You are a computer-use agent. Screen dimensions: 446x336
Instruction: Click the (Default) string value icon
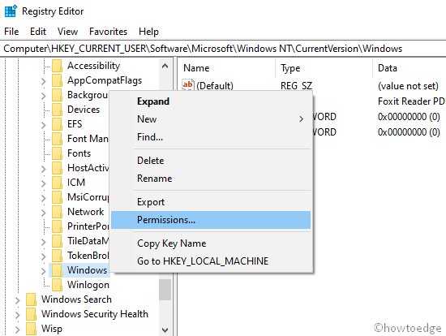188,85
